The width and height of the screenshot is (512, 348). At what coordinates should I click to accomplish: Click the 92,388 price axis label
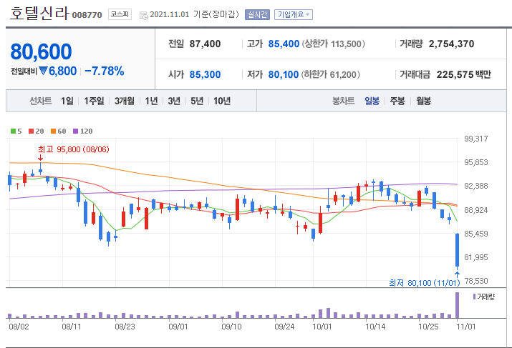(x=476, y=186)
